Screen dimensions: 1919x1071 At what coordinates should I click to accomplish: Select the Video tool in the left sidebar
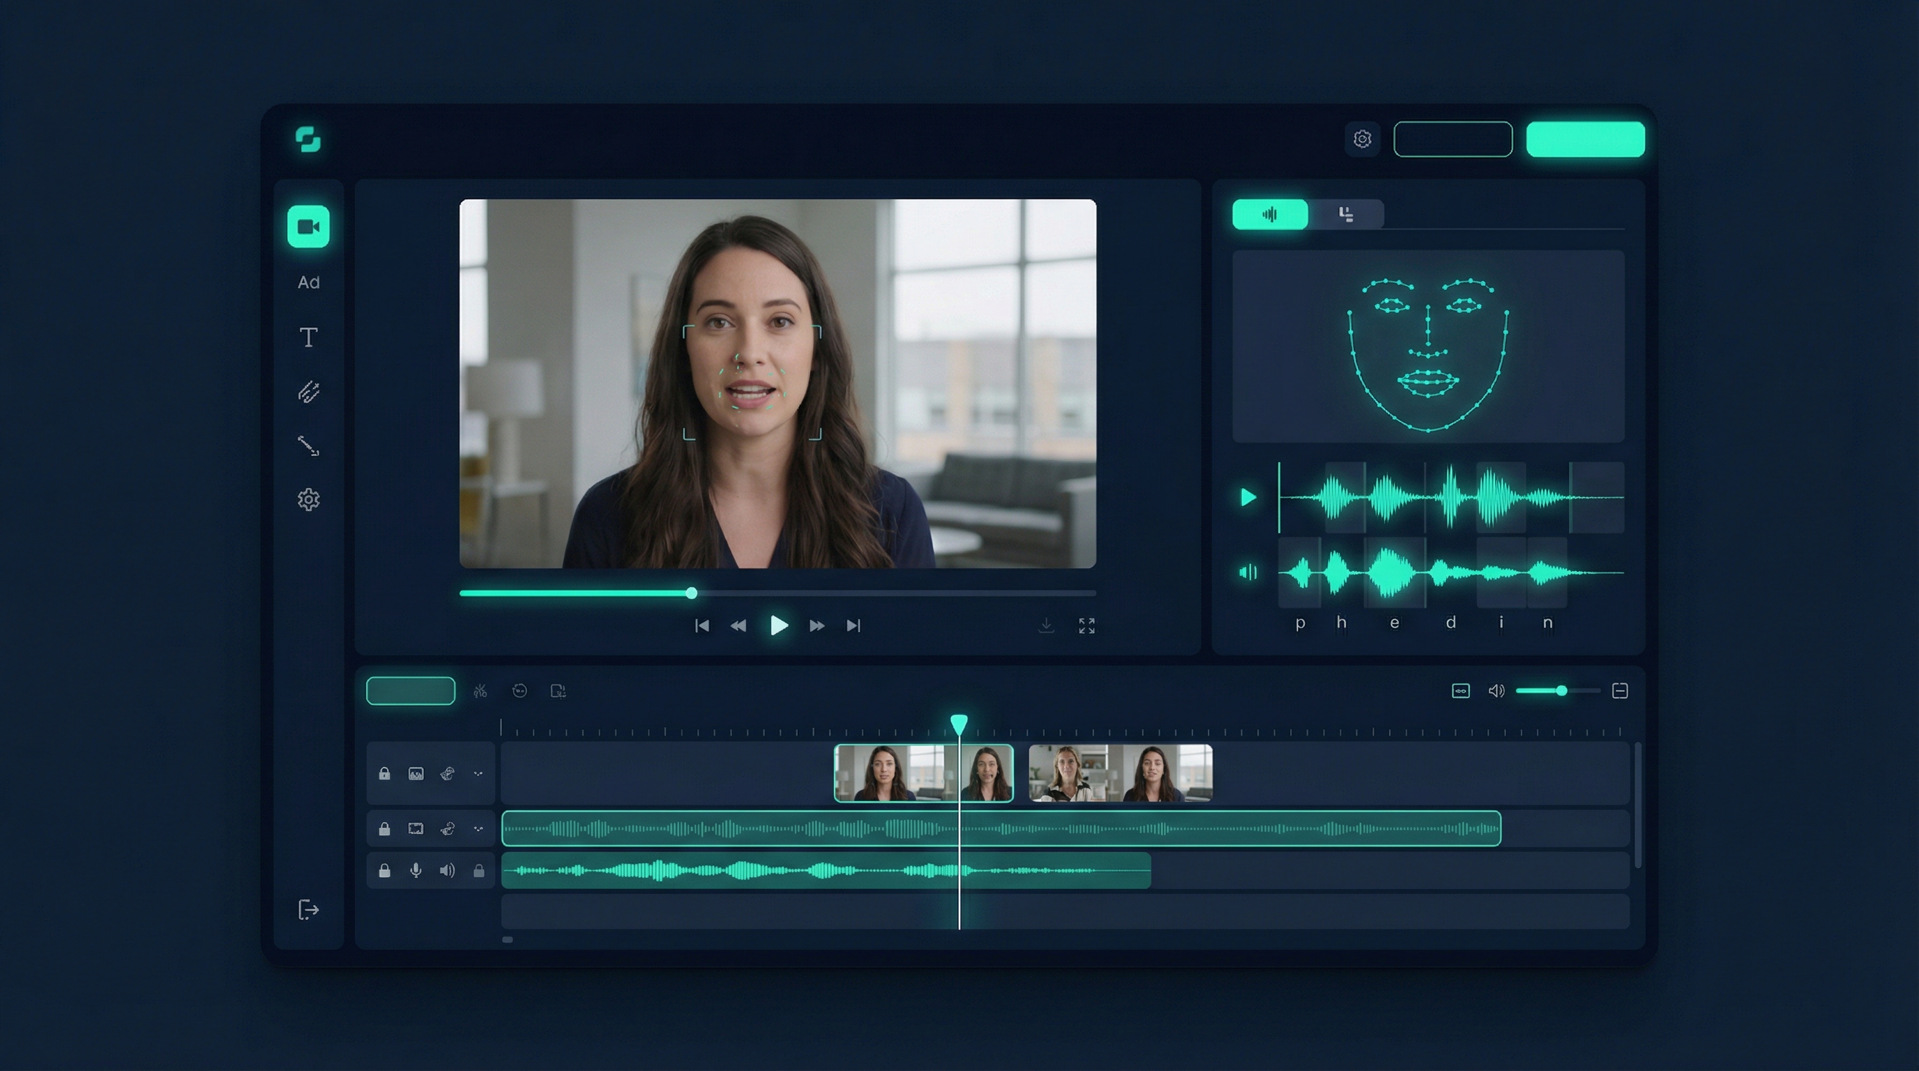pyautogui.click(x=308, y=227)
